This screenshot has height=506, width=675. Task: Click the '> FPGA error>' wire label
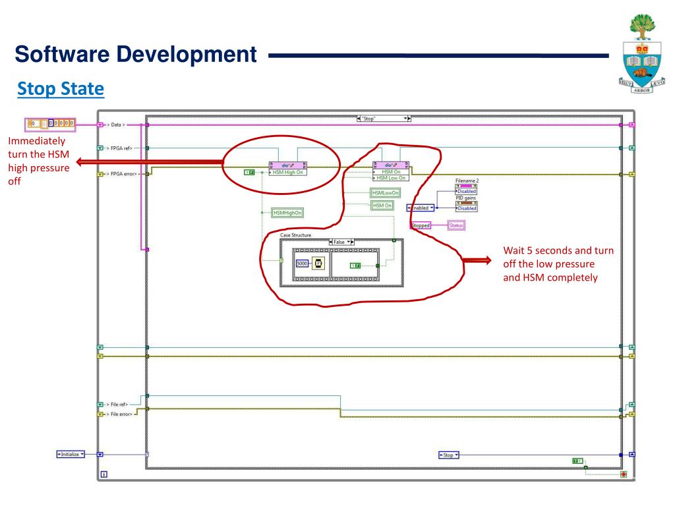tap(122, 174)
